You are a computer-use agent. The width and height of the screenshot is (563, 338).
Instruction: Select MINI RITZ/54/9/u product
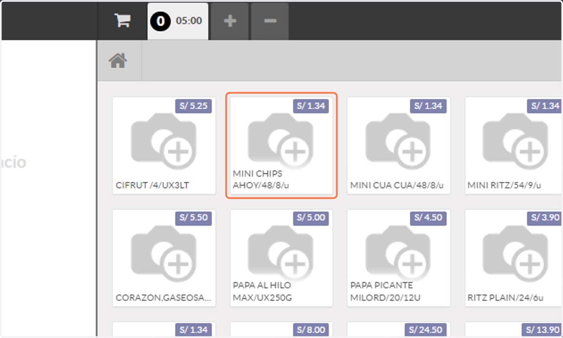(x=514, y=146)
